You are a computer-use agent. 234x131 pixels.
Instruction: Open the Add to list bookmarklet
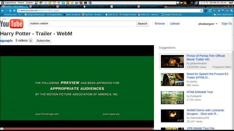(x=112, y=15)
